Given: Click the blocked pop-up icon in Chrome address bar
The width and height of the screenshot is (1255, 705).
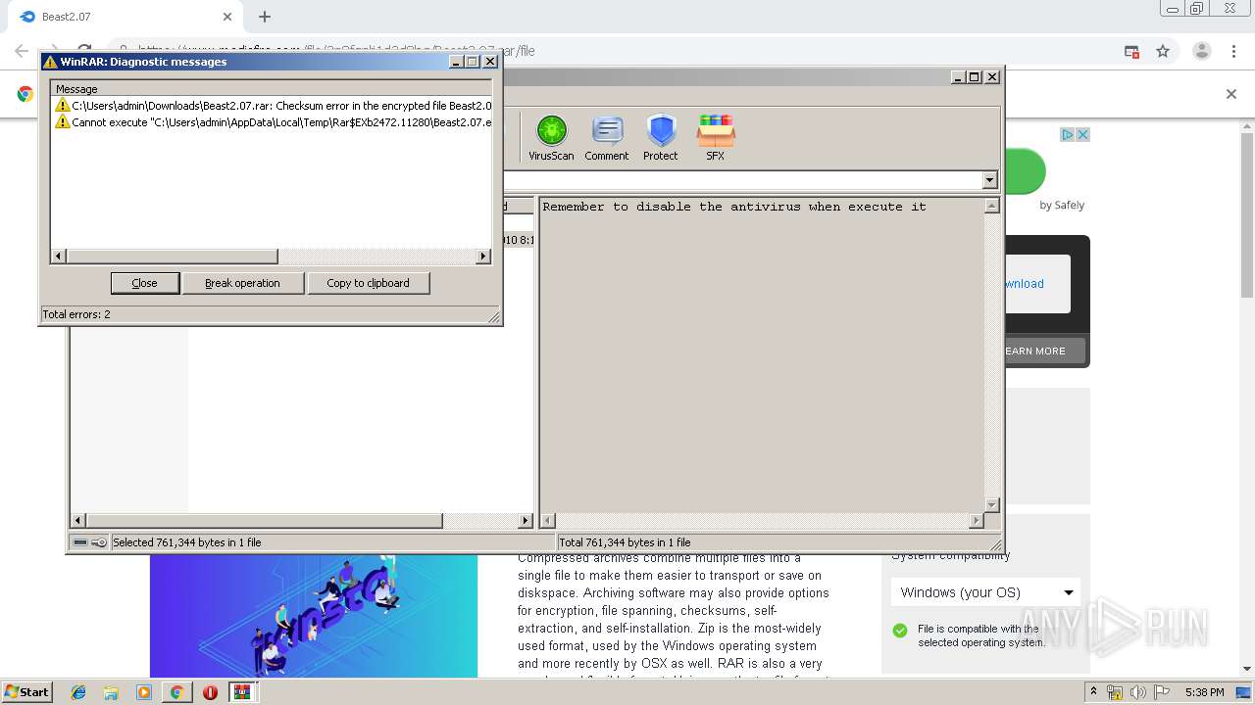Looking at the screenshot, I should click(1131, 51).
